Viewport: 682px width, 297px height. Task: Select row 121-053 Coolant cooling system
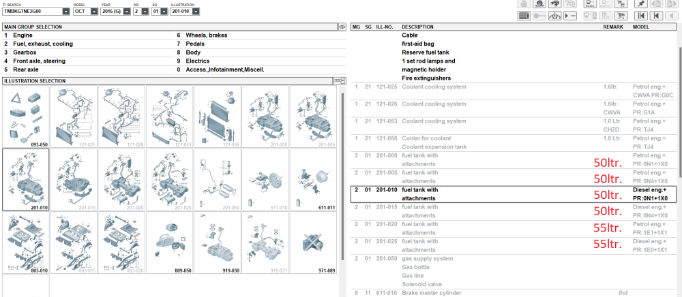point(514,125)
